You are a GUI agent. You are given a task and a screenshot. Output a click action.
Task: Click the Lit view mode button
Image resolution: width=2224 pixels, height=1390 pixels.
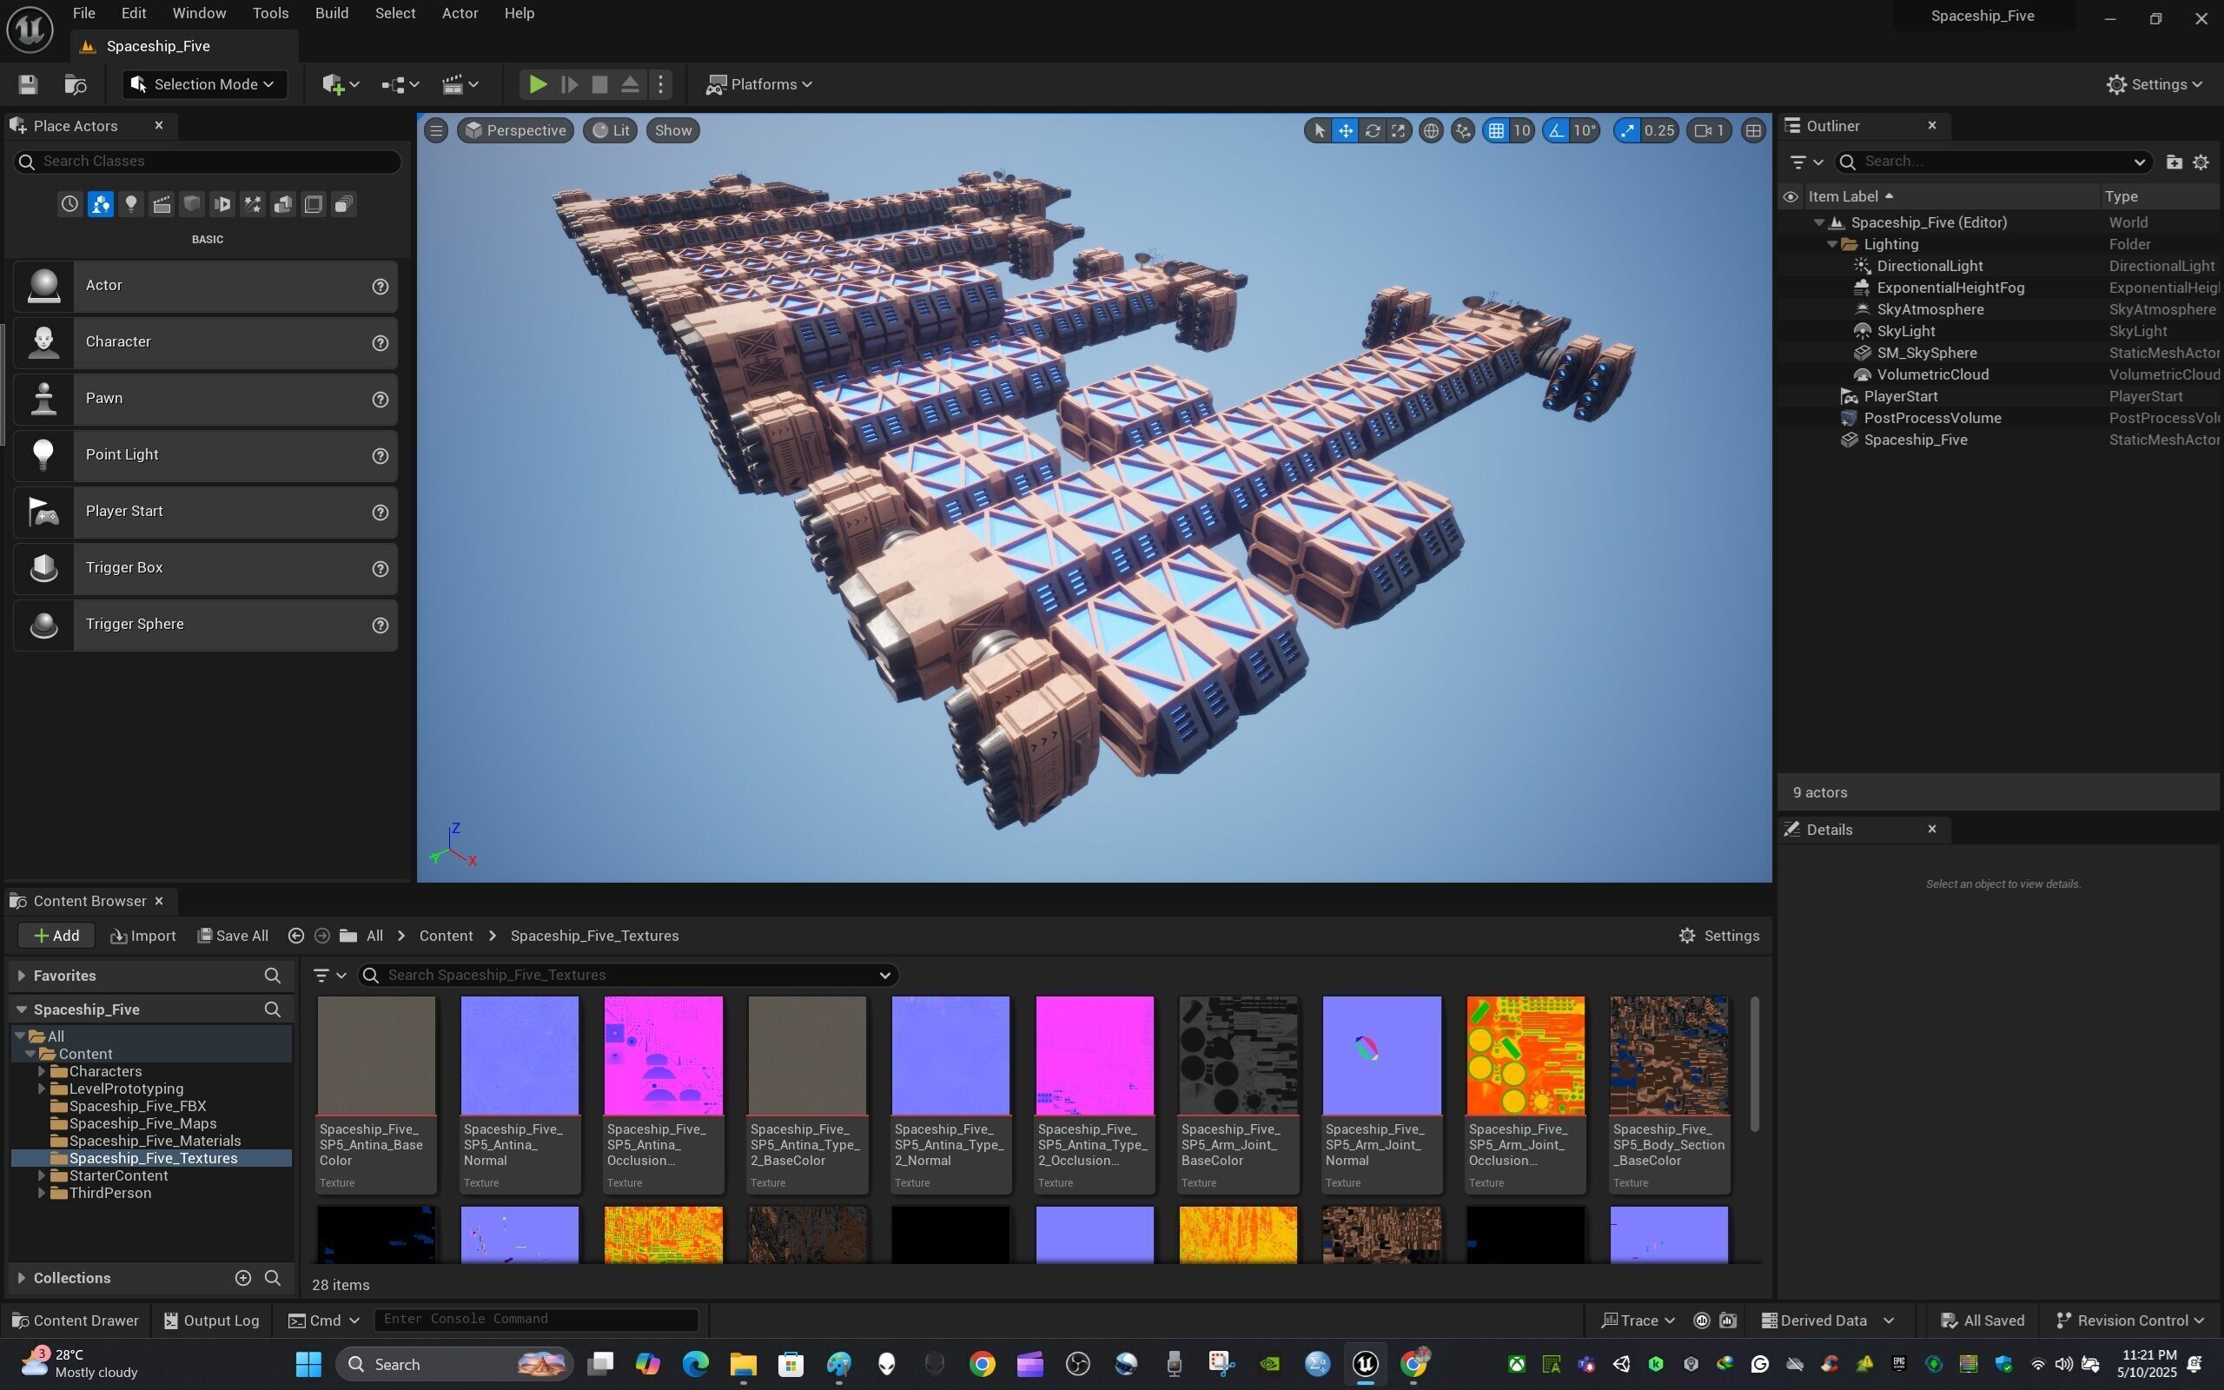click(x=610, y=130)
